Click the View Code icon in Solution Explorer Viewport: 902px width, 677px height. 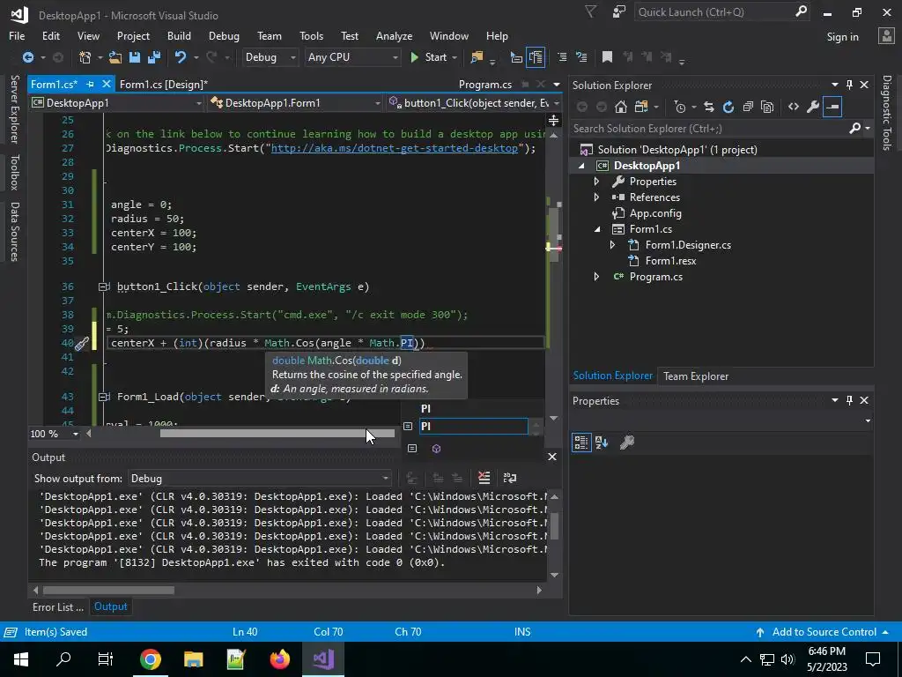[x=794, y=107]
